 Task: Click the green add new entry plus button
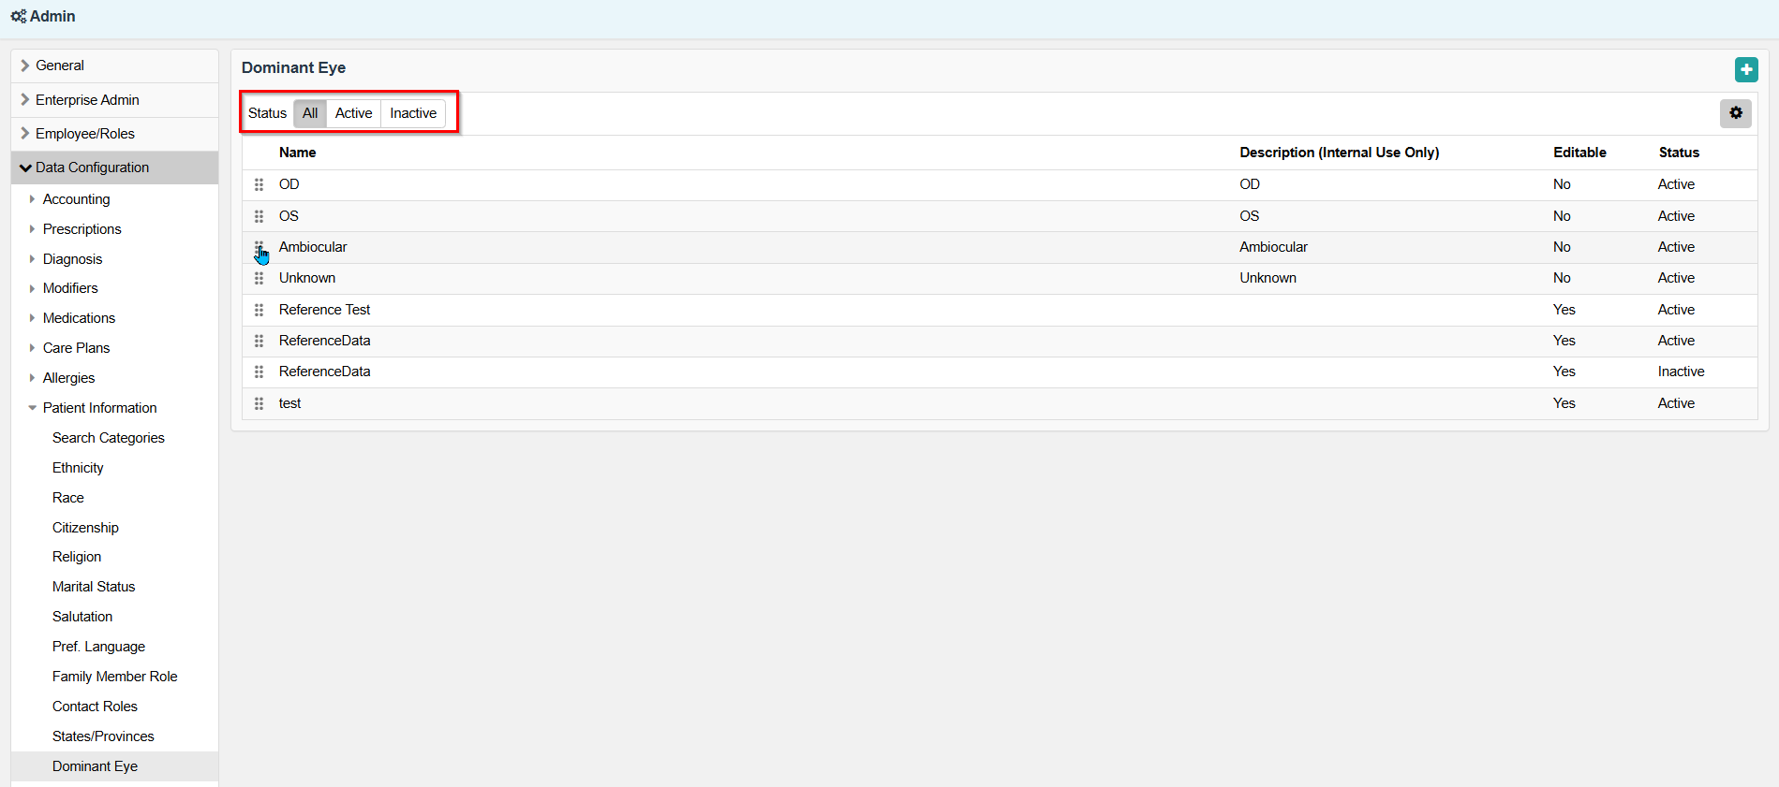click(1745, 69)
